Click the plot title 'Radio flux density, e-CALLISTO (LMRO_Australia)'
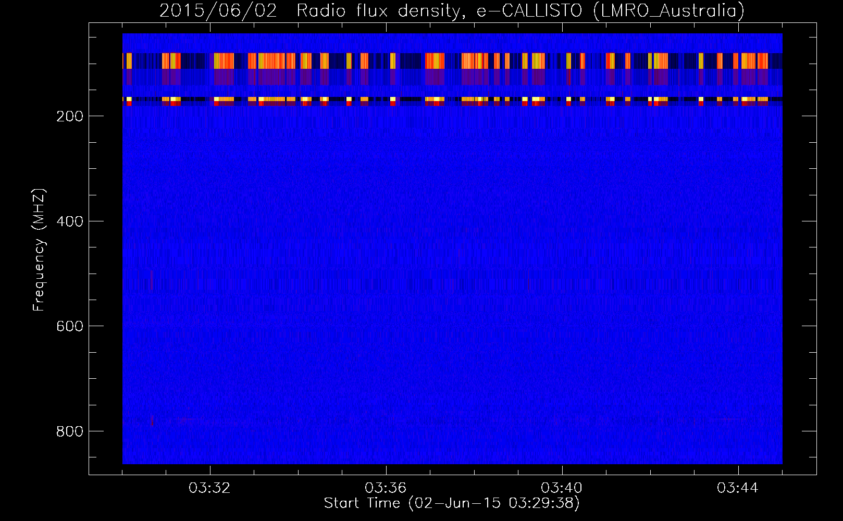843x521 pixels. tap(520, 10)
